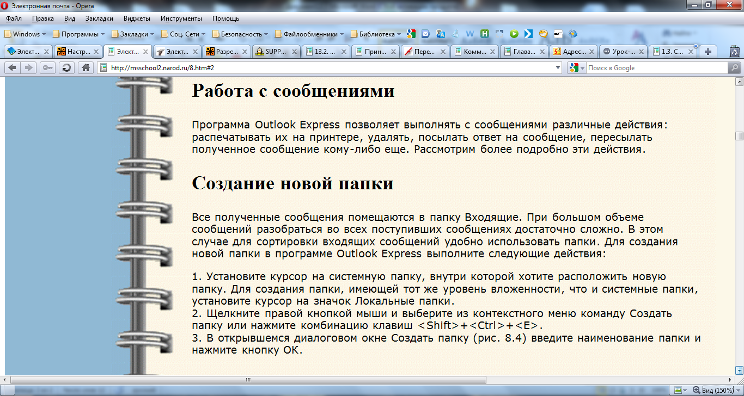The width and height of the screenshot is (744, 396).
Task: Add a new tab with plus button
Action: [708, 52]
